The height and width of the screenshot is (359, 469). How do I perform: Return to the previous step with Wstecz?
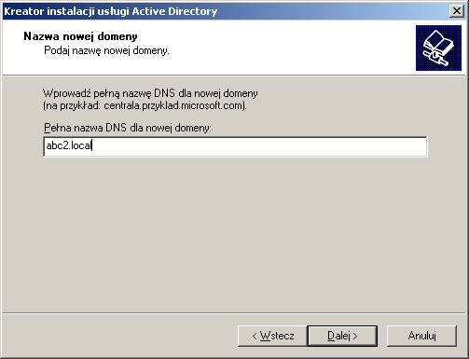click(x=272, y=336)
